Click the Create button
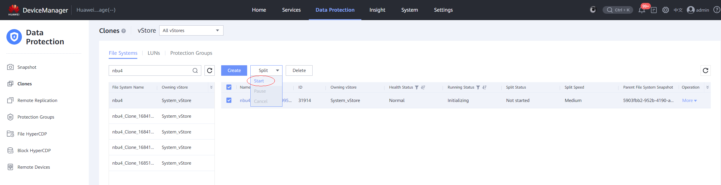 click(234, 71)
